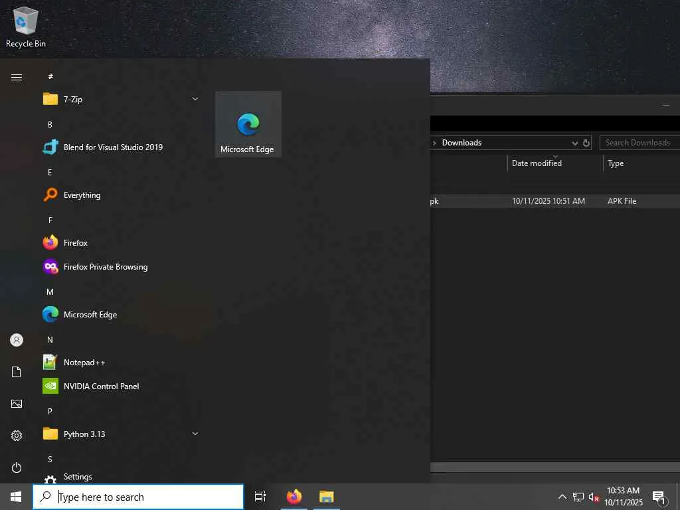Viewport: 680px width, 510px height.
Task: Focus the taskbar search box
Action: point(138,497)
